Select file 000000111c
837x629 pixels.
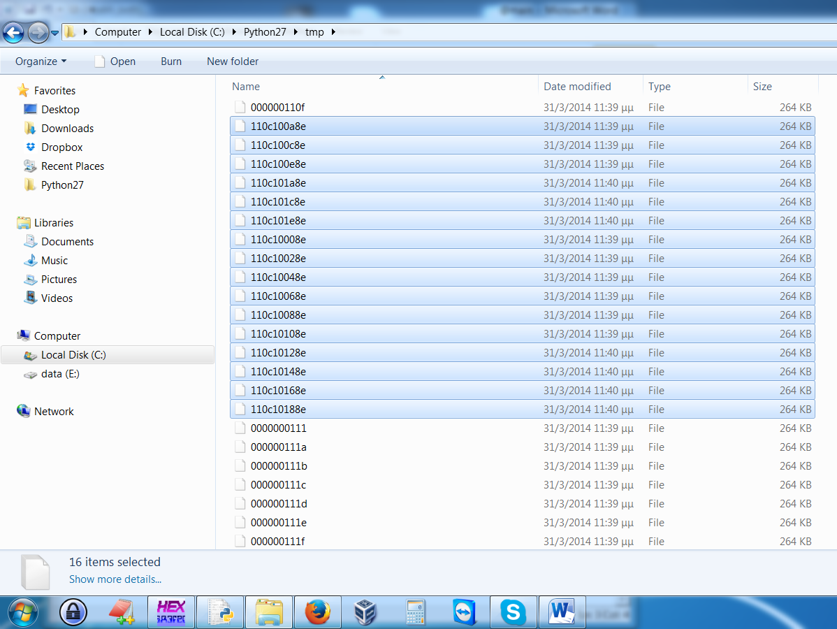pos(523,485)
